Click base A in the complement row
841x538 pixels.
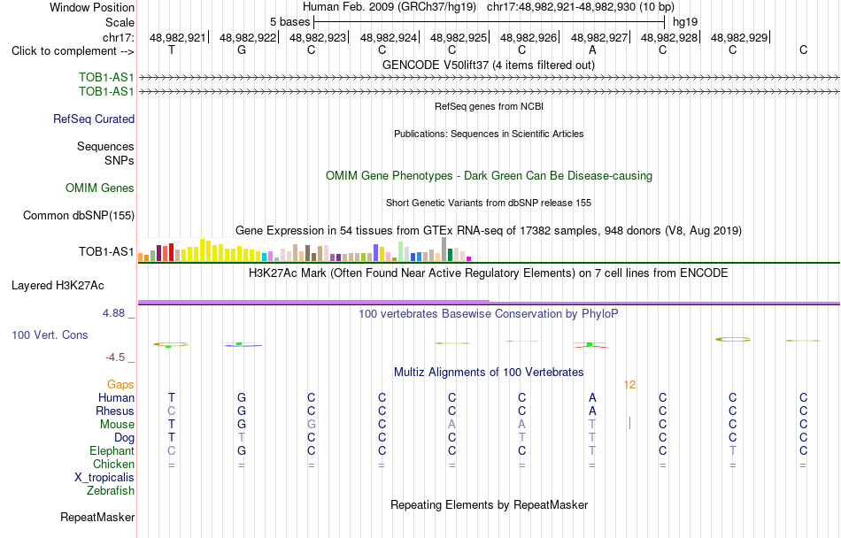point(592,50)
